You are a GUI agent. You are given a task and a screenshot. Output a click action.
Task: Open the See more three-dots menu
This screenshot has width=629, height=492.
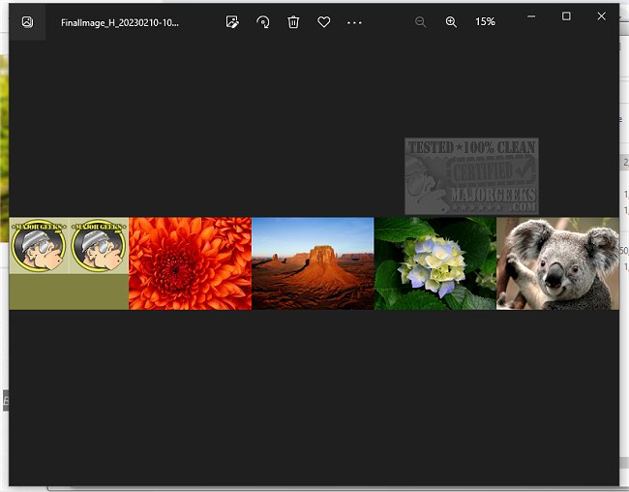coord(354,21)
